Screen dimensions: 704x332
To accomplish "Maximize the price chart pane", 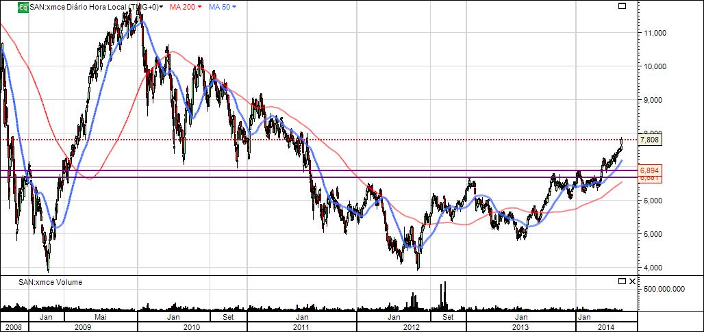I will pyautogui.click(x=622, y=6).
